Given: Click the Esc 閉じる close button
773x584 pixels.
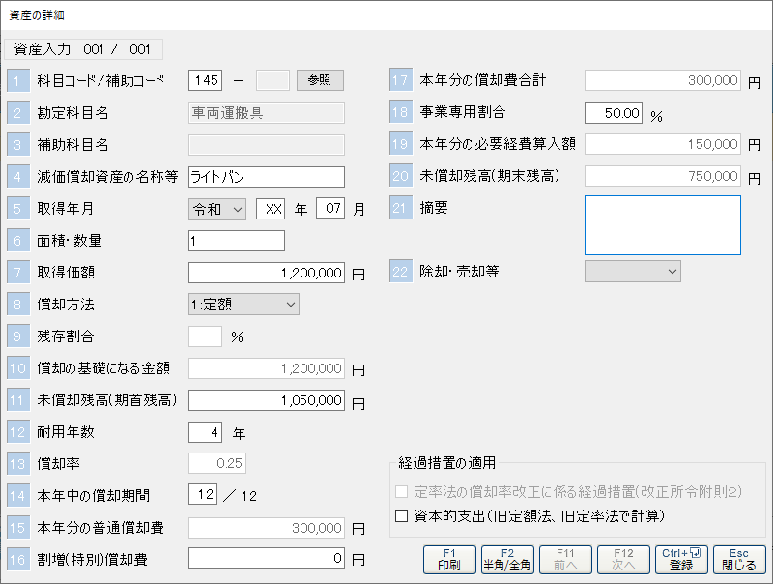Looking at the screenshot, I should (739, 560).
